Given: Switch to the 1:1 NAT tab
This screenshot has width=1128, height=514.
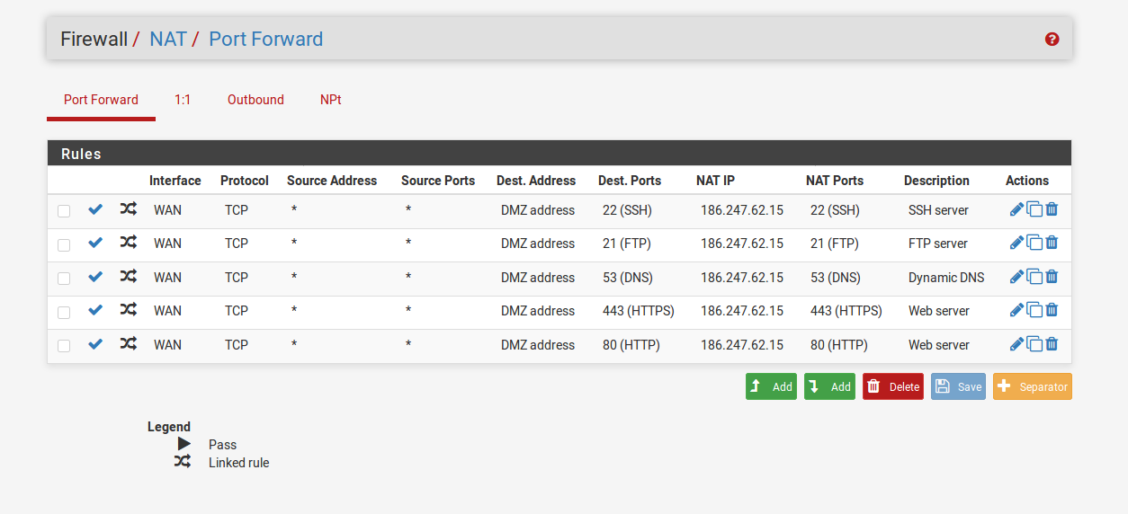Looking at the screenshot, I should (x=183, y=100).
